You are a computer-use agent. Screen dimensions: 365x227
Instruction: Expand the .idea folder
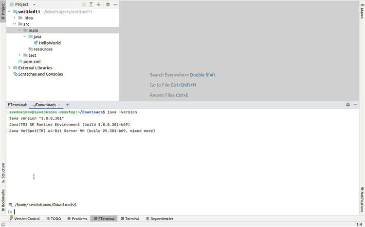tap(15, 17)
